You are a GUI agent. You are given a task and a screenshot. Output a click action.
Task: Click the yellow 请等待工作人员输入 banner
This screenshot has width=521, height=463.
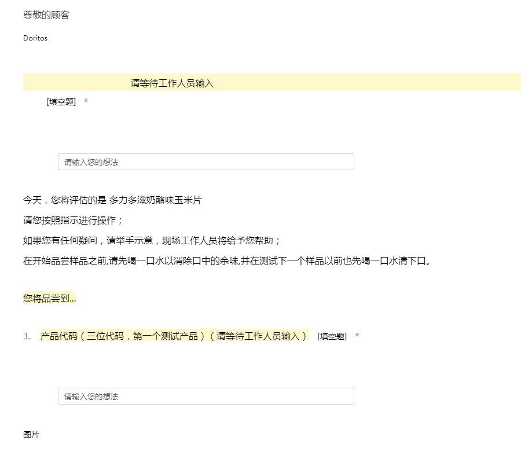(x=173, y=83)
